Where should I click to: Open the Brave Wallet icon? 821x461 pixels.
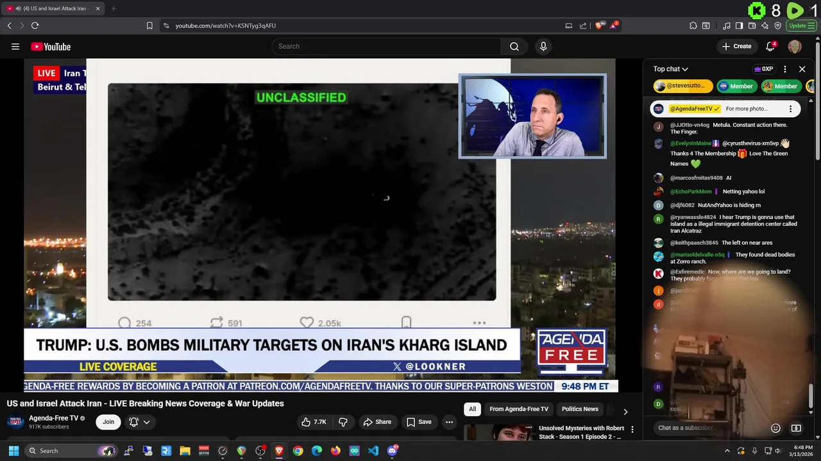[752, 26]
